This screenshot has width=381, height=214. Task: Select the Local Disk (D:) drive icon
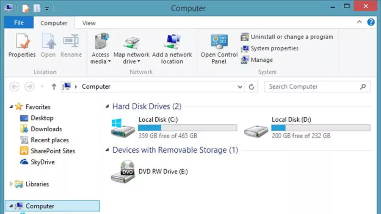256,131
